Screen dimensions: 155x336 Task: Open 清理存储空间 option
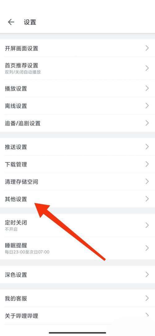pos(77,182)
